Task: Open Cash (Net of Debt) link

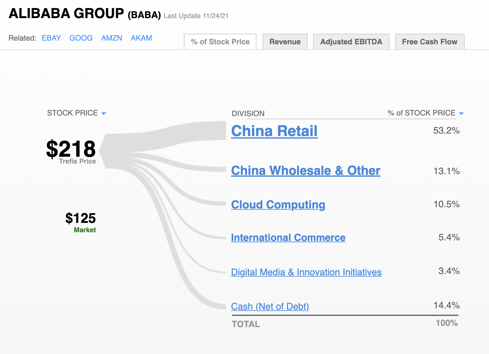Action: coord(270,307)
